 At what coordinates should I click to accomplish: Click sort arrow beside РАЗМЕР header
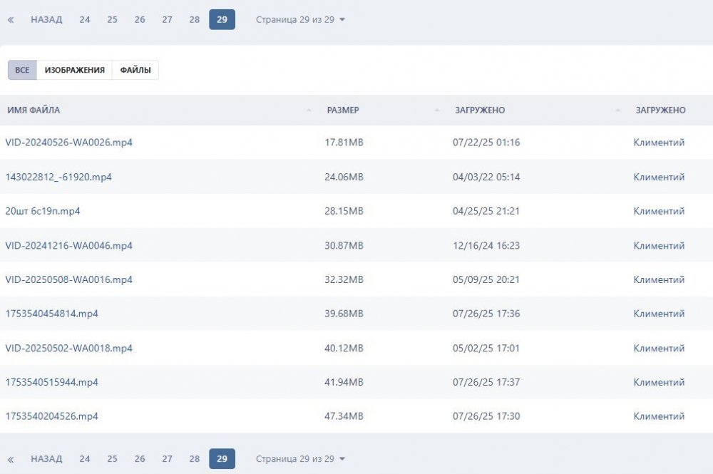click(437, 110)
